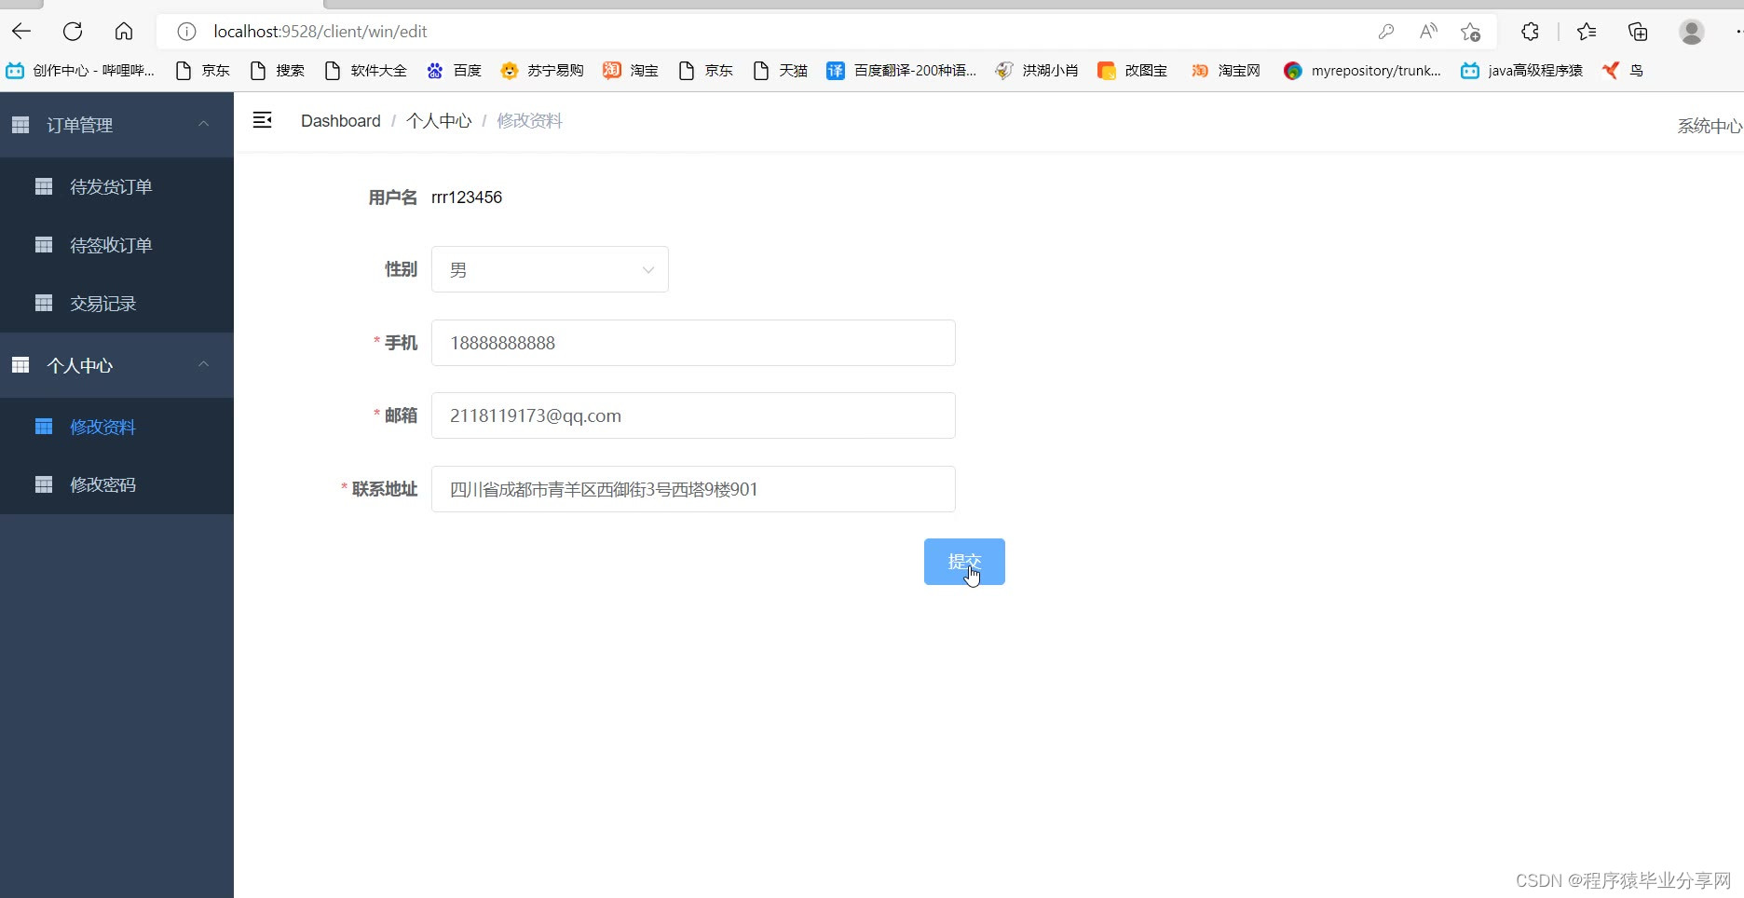This screenshot has height=898, width=1744.
Task: Open the 洪湖小肖 bookmark
Action: click(x=1036, y=70)
